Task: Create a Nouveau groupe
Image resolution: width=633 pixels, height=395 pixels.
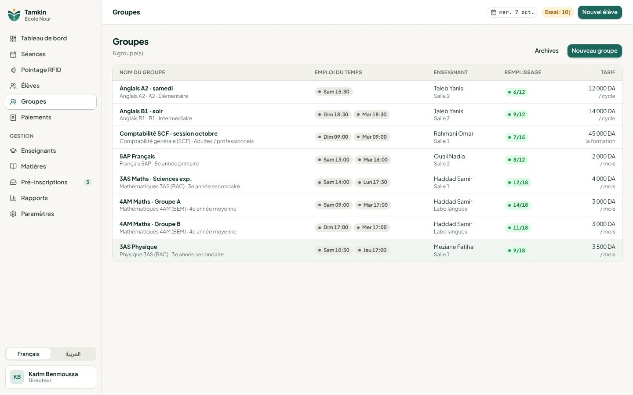Action: tap(595, 51)
